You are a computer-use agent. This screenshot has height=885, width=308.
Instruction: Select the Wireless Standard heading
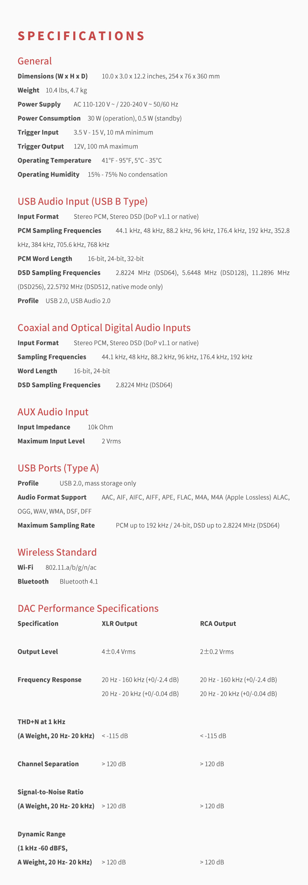57,552
